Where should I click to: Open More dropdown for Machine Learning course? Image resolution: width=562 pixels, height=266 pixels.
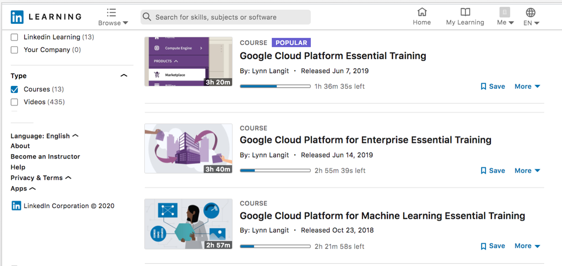[527, 246]
